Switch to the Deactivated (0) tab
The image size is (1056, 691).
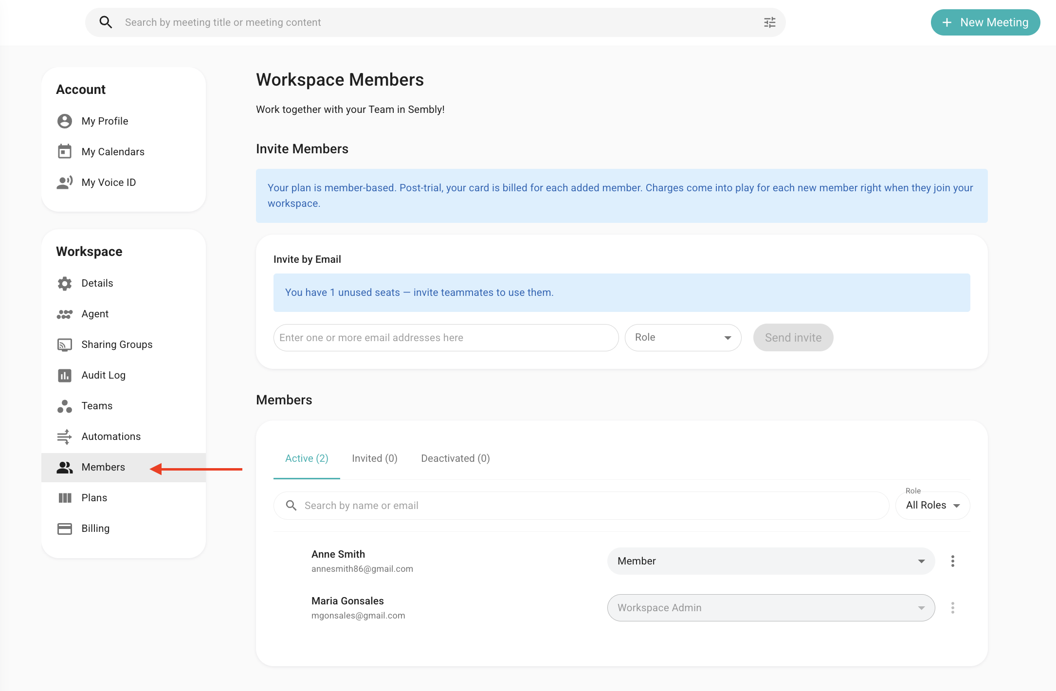455,458
